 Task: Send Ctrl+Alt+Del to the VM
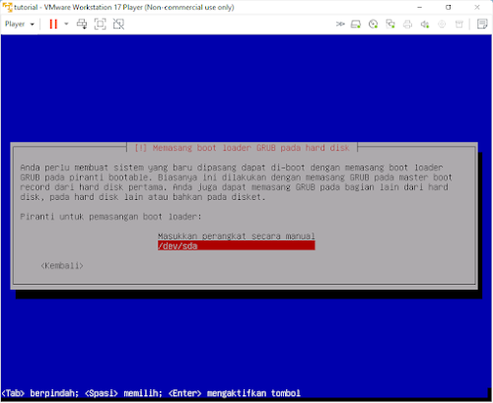pyautogui.click(x=82, y=24)
